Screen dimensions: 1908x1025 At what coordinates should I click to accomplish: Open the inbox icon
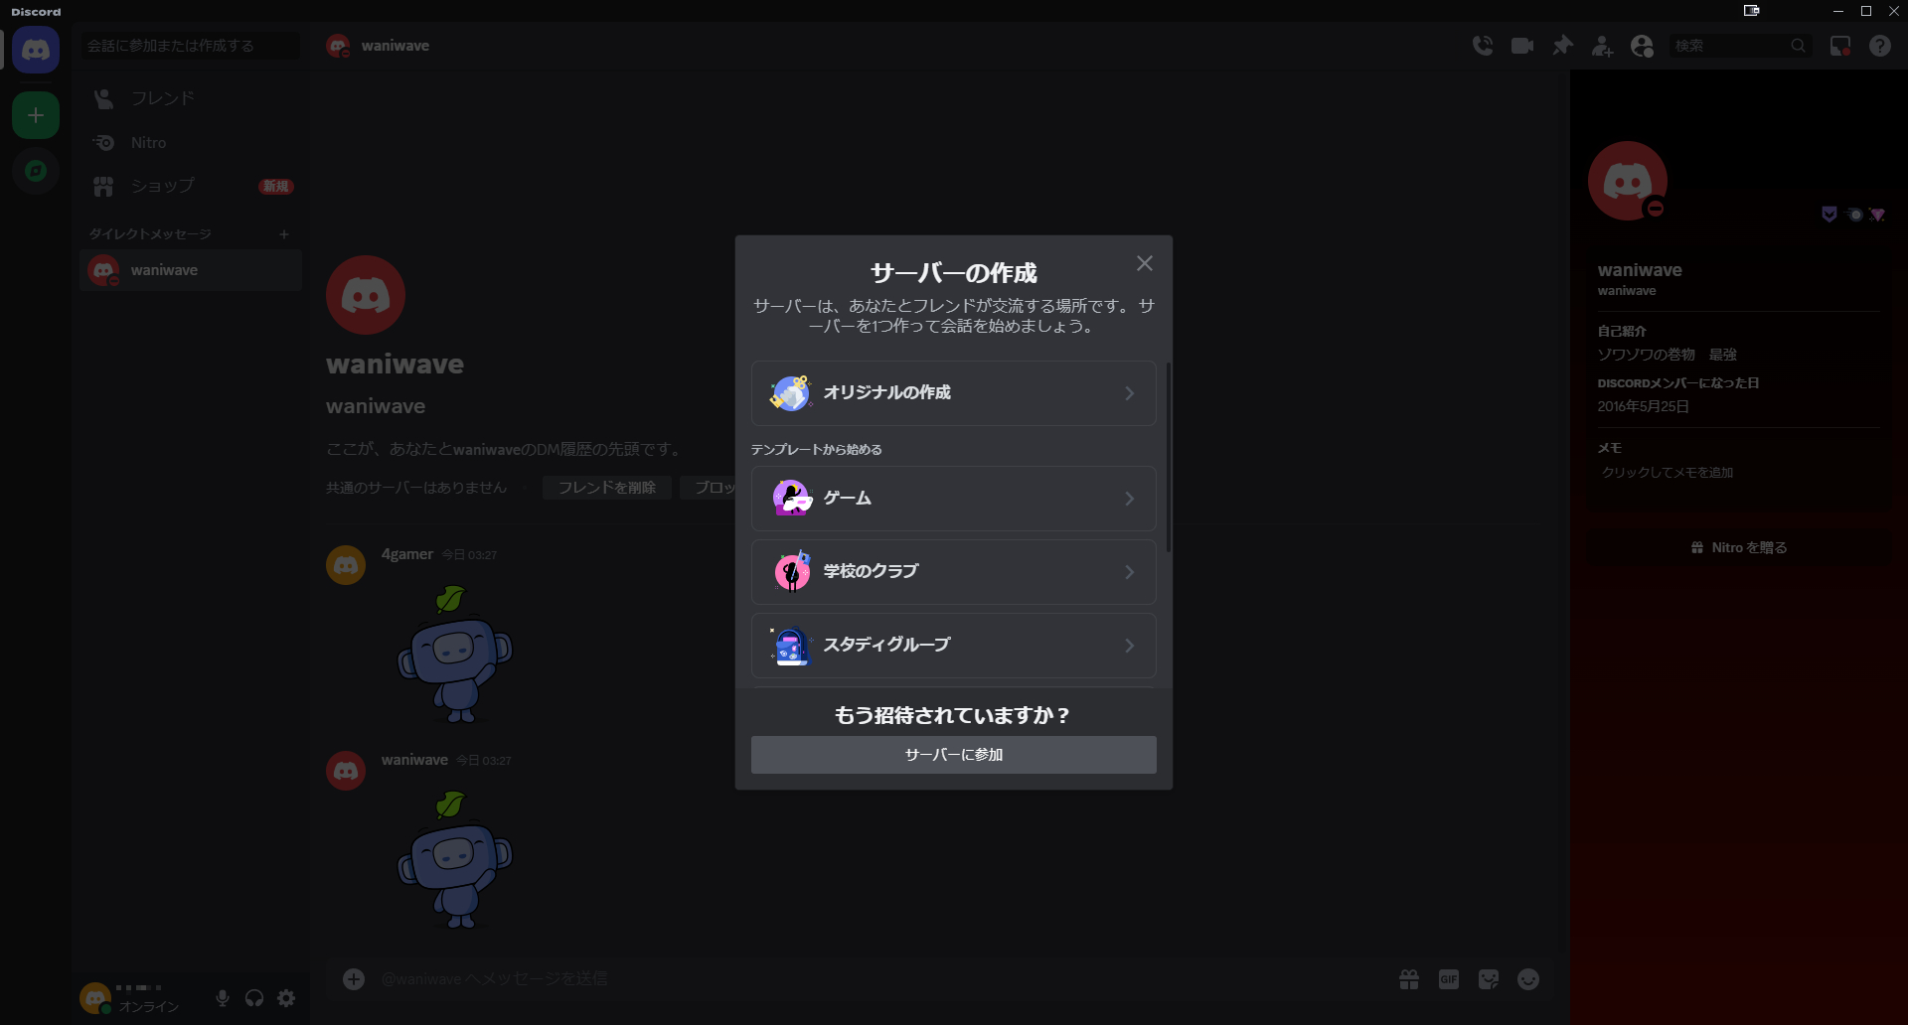(1840, 46)
